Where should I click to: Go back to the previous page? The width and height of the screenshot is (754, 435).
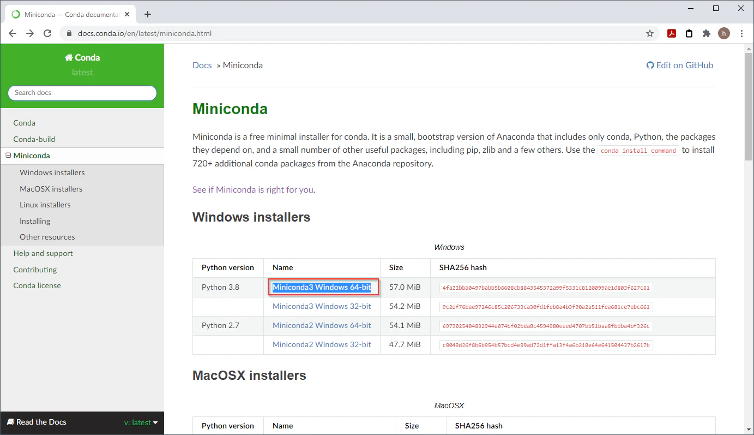point(13,33)
